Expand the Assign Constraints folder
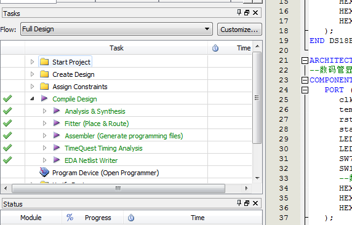352x225 pixels. coord(32,86)
